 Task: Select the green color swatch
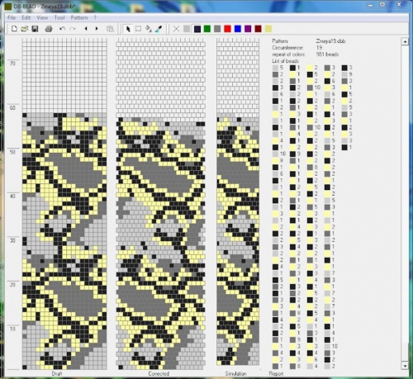pos(207,29)
